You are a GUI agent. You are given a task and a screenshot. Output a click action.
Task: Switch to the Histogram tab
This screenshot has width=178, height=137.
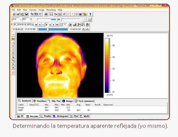61,116
